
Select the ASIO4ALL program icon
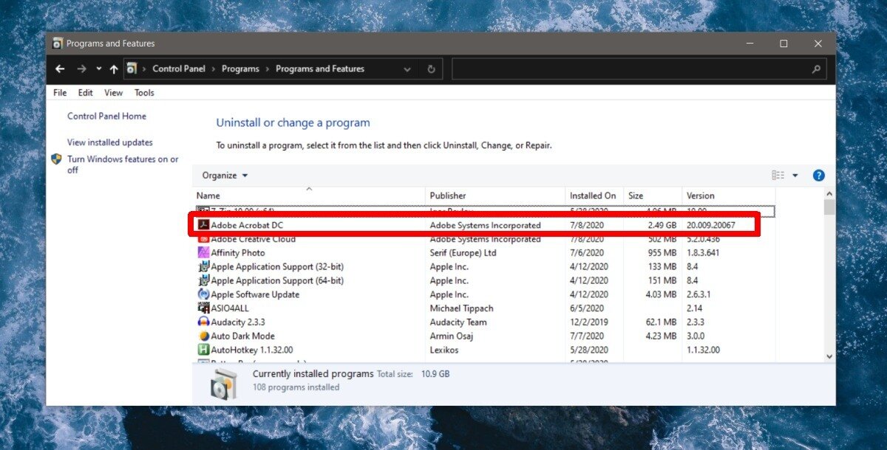203,308
